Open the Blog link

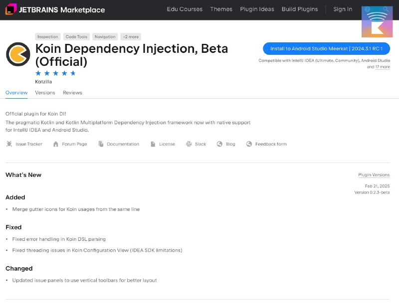230,144
